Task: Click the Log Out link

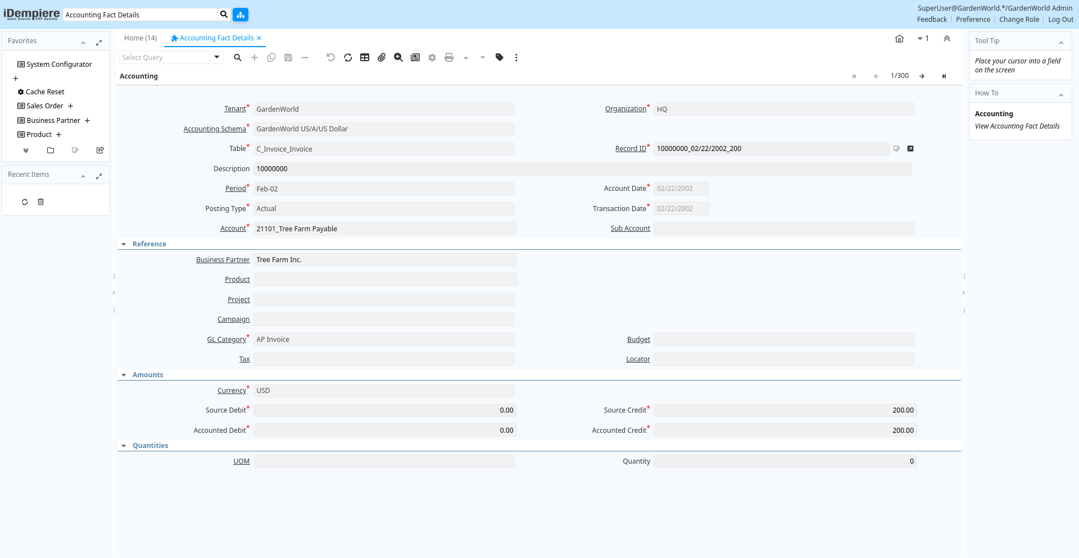Action: [x=1060, y=20]
